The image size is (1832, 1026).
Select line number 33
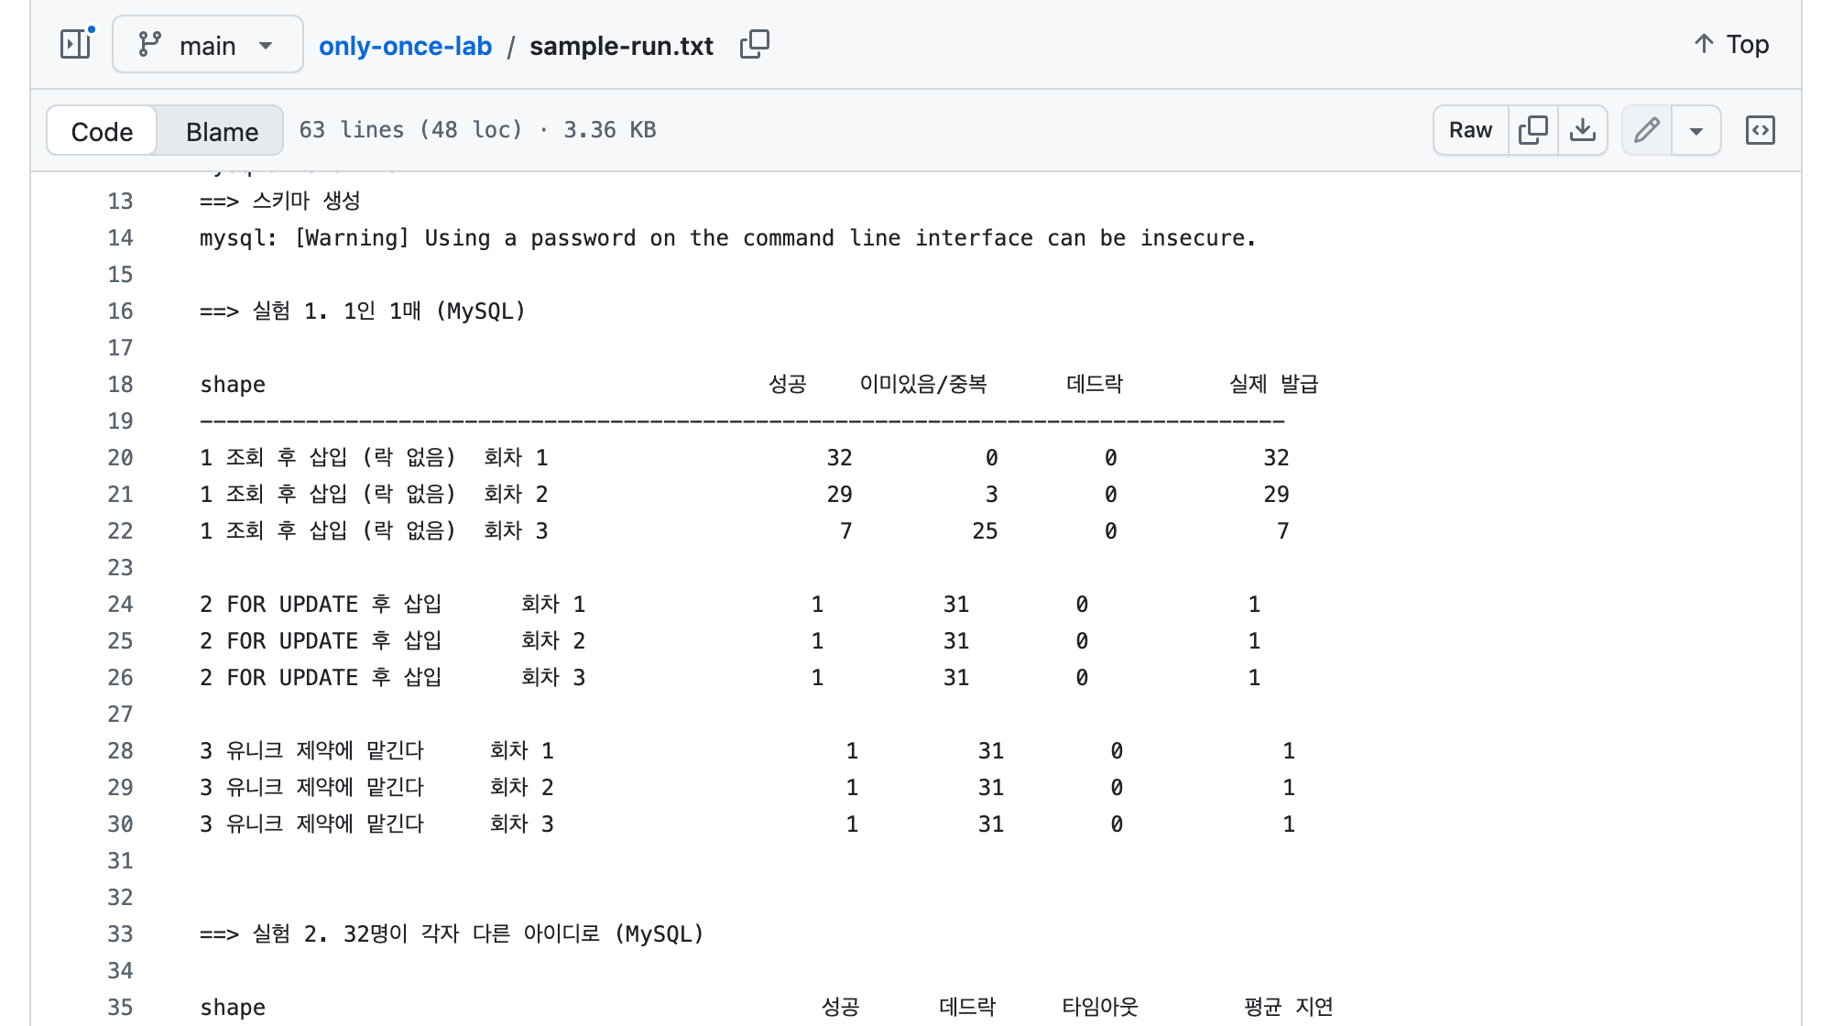tap(120, 933)
